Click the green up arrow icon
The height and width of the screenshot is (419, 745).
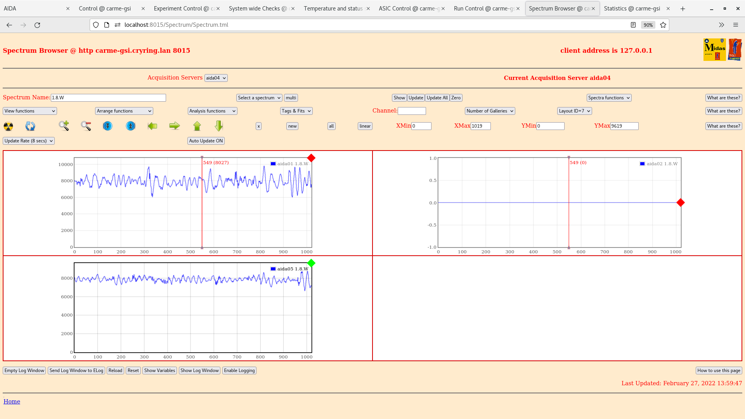click(x=197, y=126)
